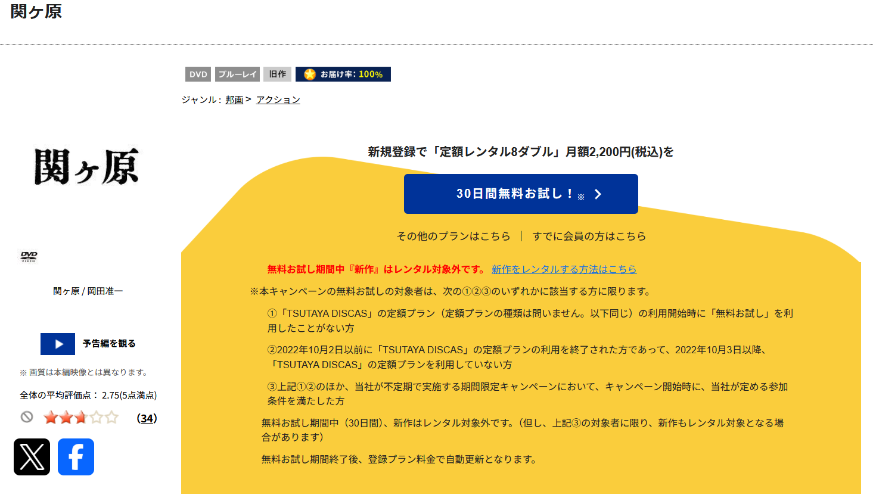873x501 pixels.
Task: Rate with the fourth empty star
Action: pos(97,418)
